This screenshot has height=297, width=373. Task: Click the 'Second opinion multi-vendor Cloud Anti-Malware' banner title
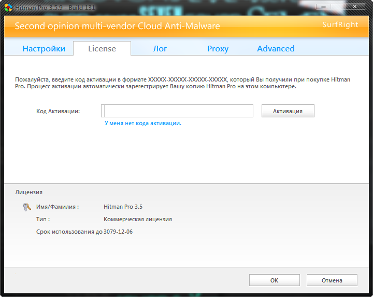point(117,26)
